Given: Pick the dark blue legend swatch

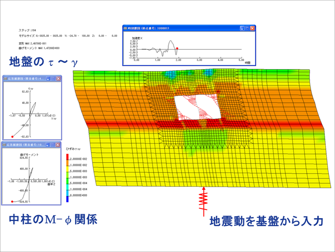Looking at the screenshot, I should [x=67, y=199].
